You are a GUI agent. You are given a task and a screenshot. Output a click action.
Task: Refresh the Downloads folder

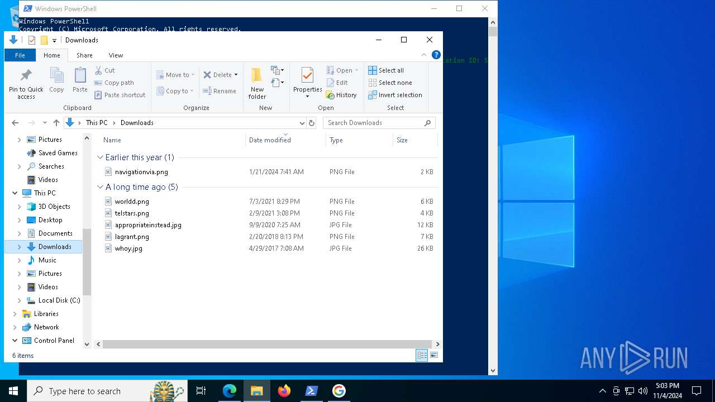(x=312, y=123)
